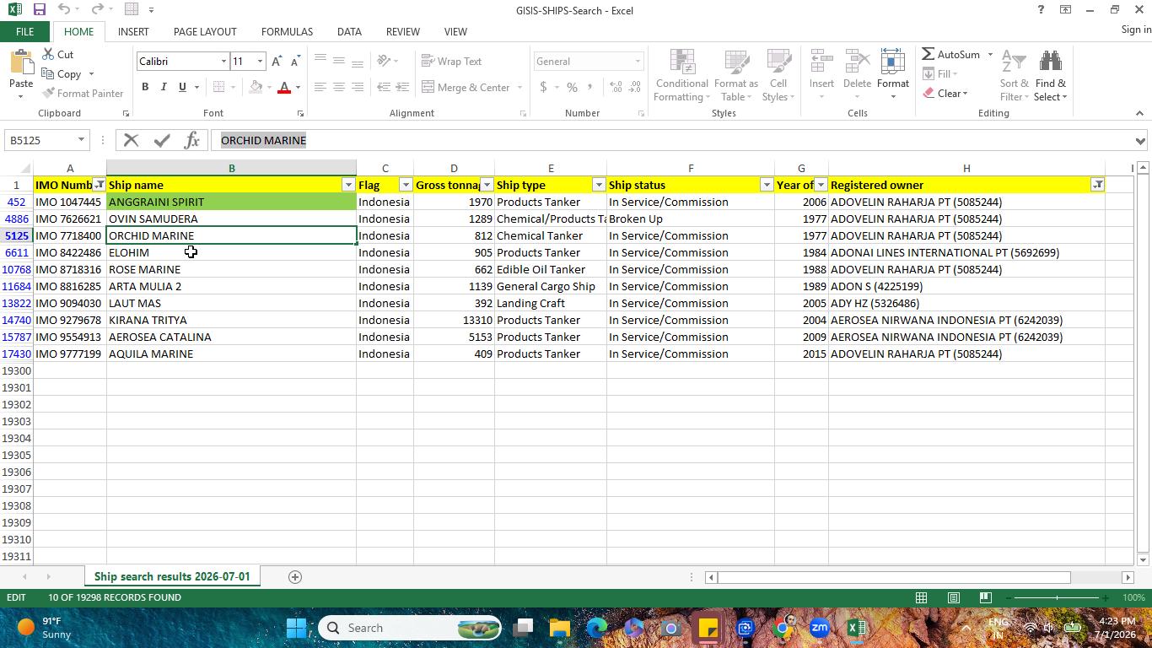Toggle Bold formatting
This screenshot has width=1152, height=648.
(145, 87)
